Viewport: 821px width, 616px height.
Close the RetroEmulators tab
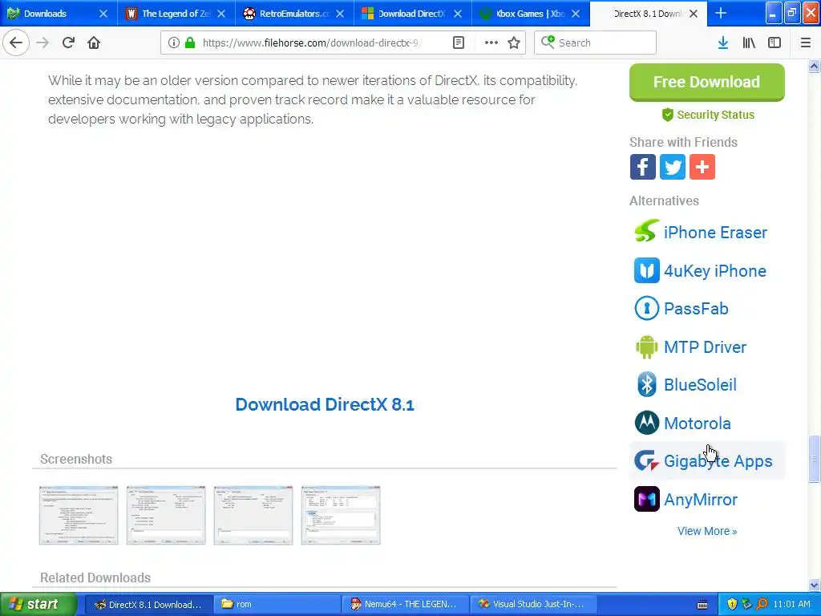pyautogui.click(x=340, y=14)
